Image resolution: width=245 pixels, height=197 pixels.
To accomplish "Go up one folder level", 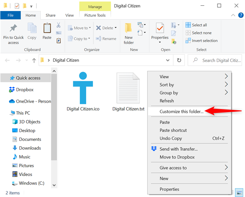I will click(34, 61).
